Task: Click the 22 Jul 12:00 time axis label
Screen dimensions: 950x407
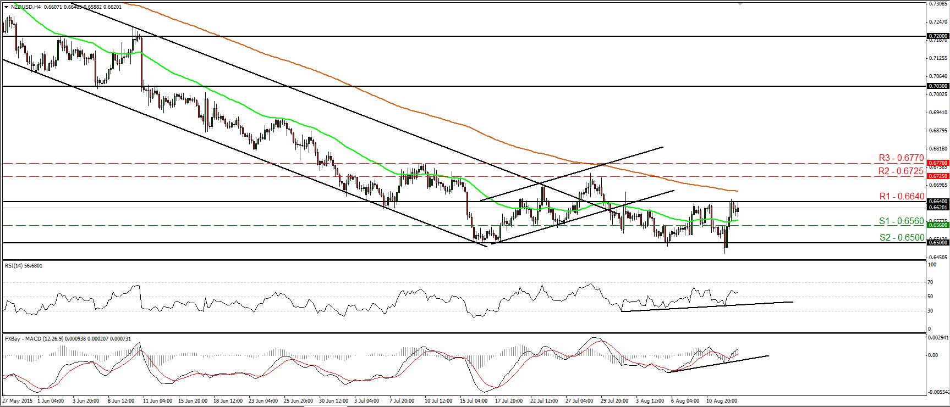Action: 544,401
